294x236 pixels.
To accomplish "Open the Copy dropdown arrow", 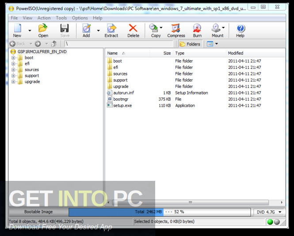I will (x=161, y=27).
